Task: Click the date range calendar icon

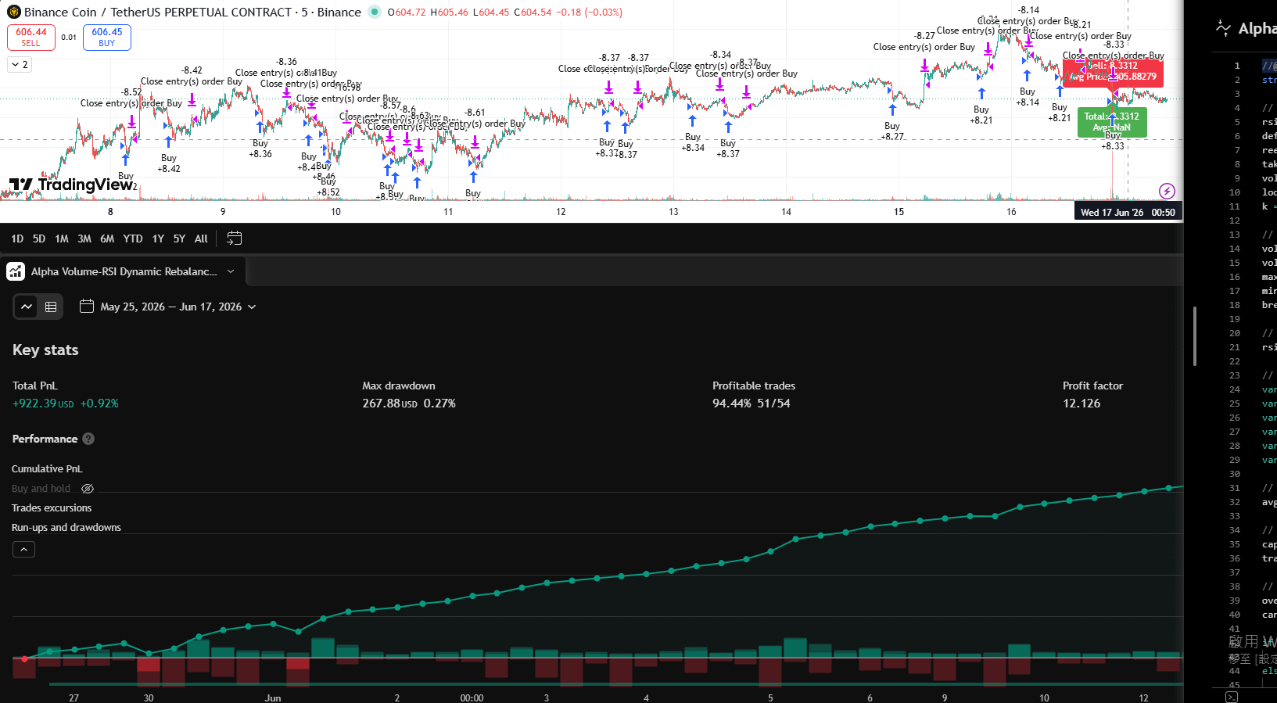Action: click(x=87, y=307)
